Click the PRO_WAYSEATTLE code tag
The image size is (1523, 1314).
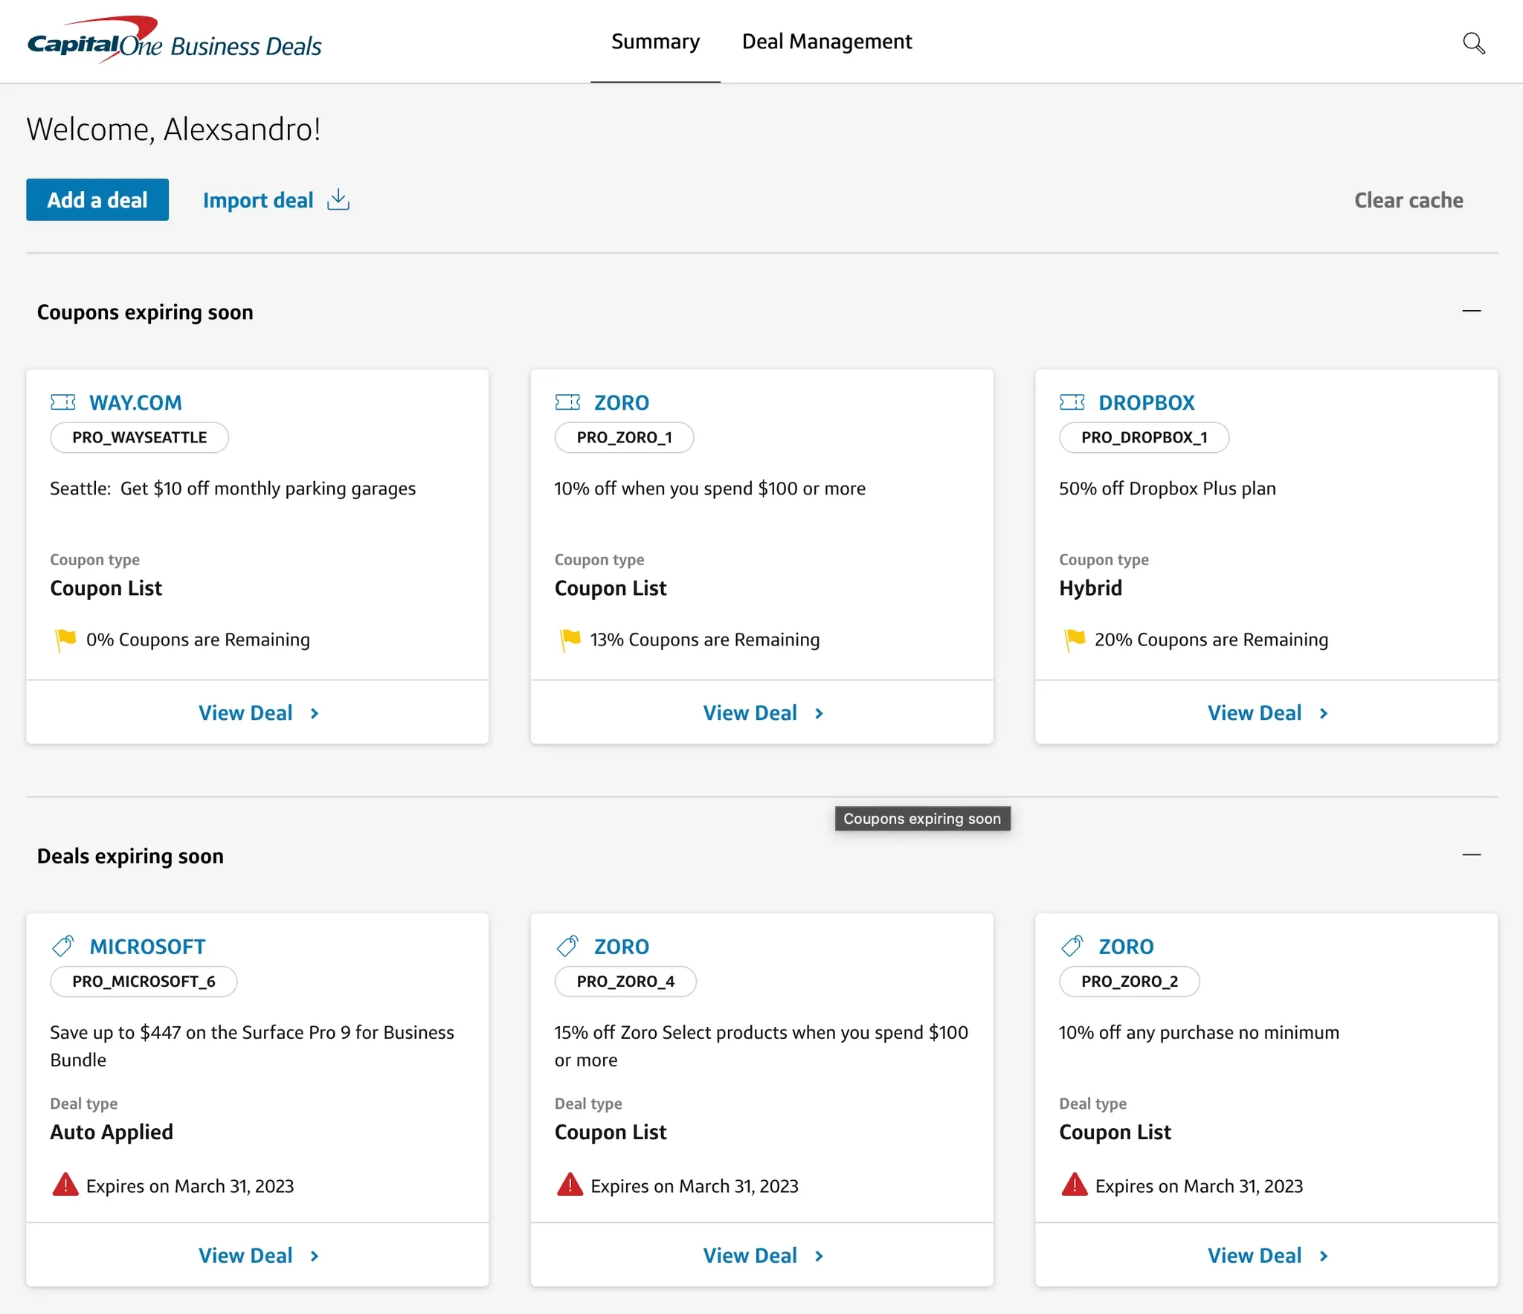click(139, 437)
